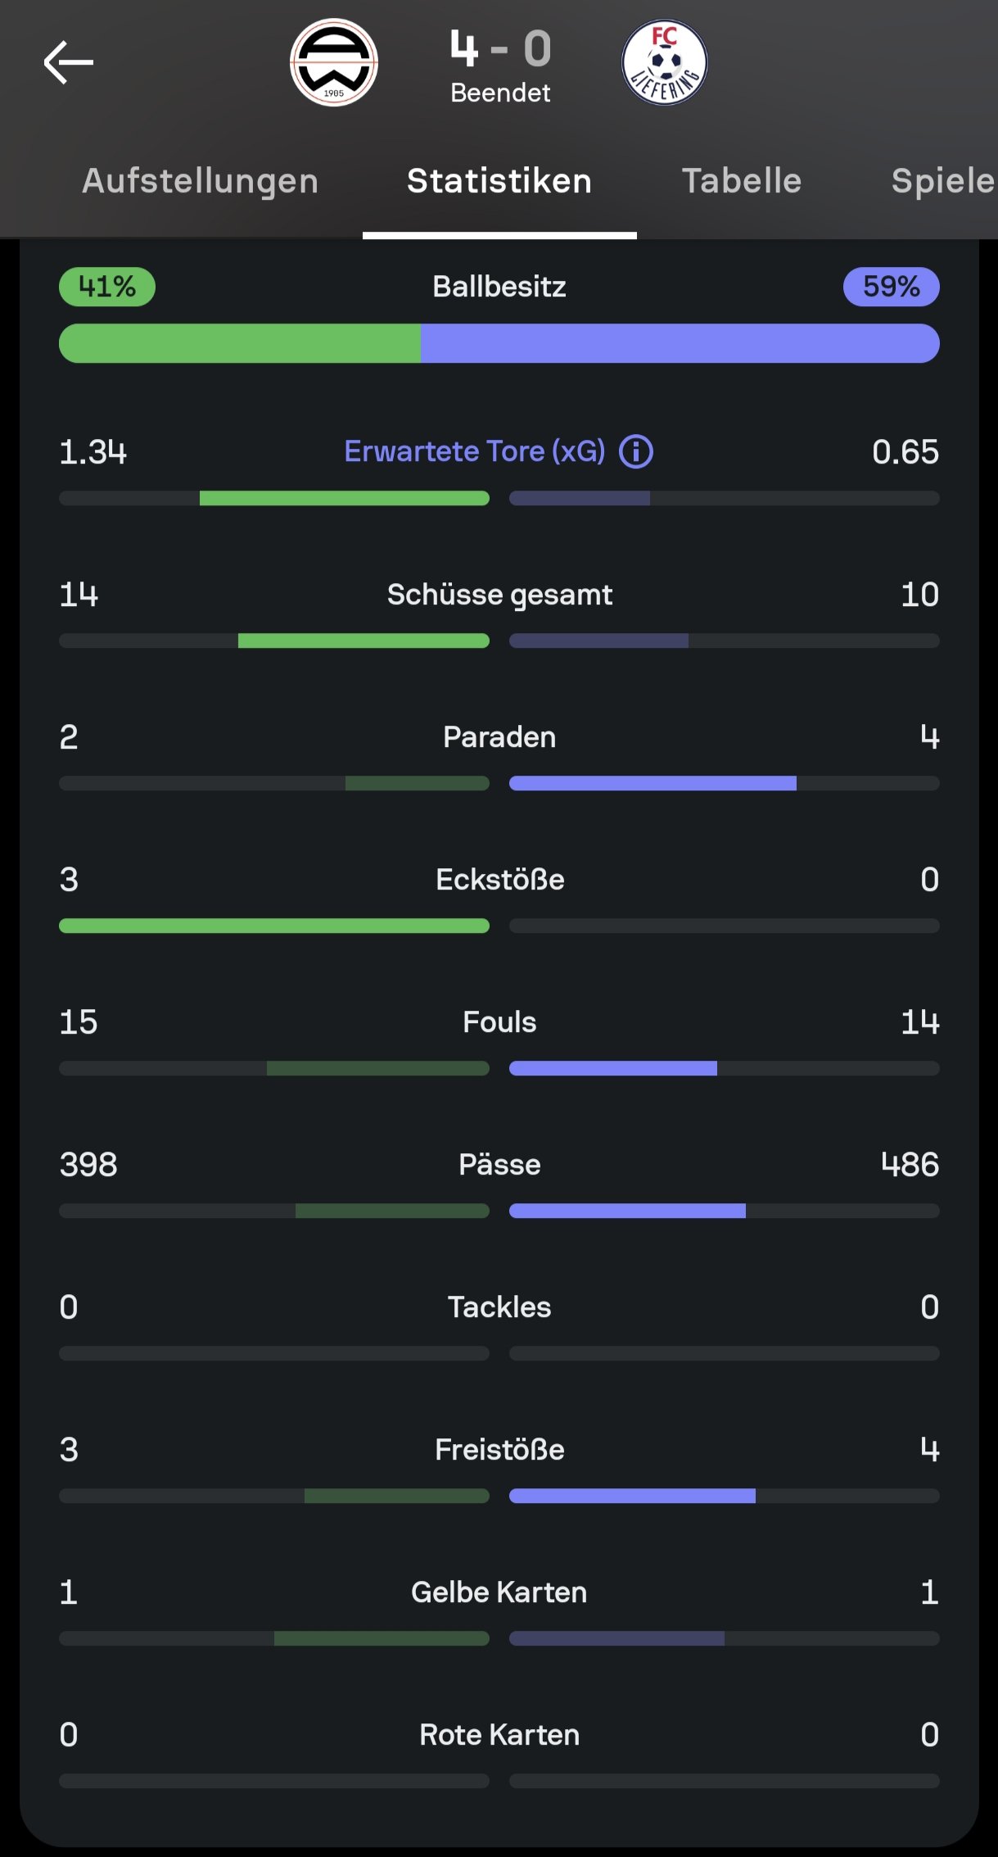Tap the back arrow icon
The width and height of the screenshot is (998, 1857).
[x=69, y=63]
